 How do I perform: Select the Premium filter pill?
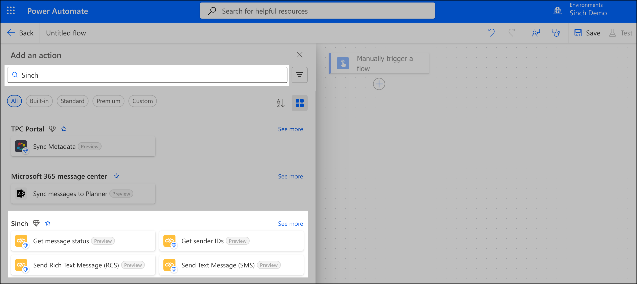coord(108,101)
